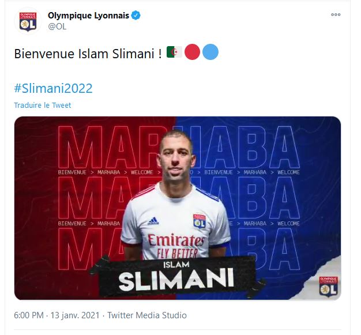The height and width of the screenshot is (335, 361).
Task: Open the tweet's three-dot more menu
Action: click(x=336, y=15)
